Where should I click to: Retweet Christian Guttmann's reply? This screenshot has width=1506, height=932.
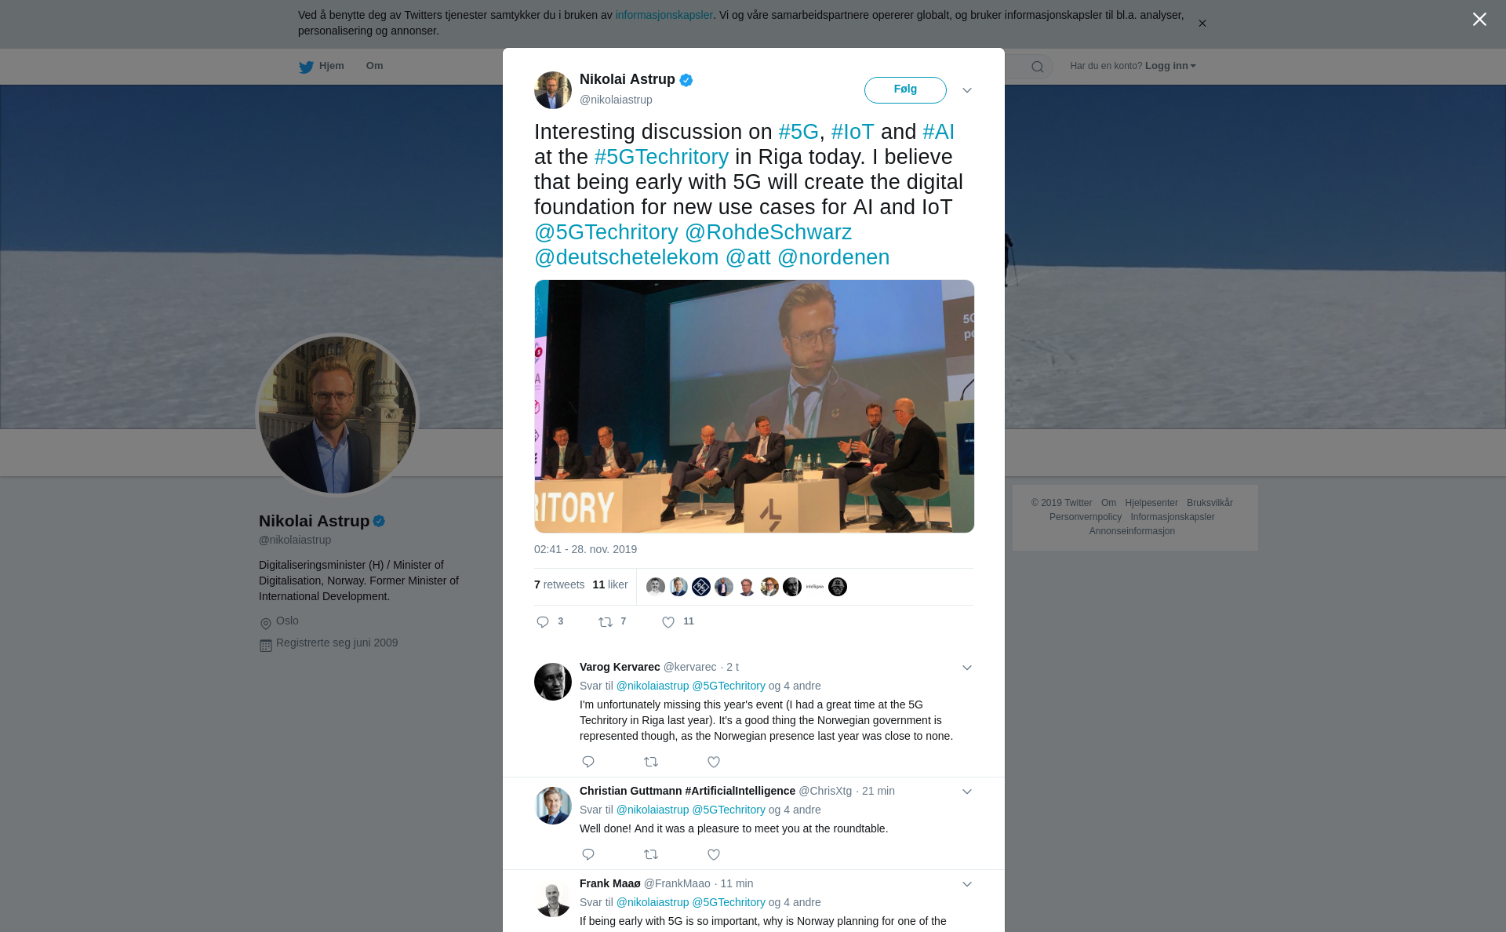[x=651, y=854]
